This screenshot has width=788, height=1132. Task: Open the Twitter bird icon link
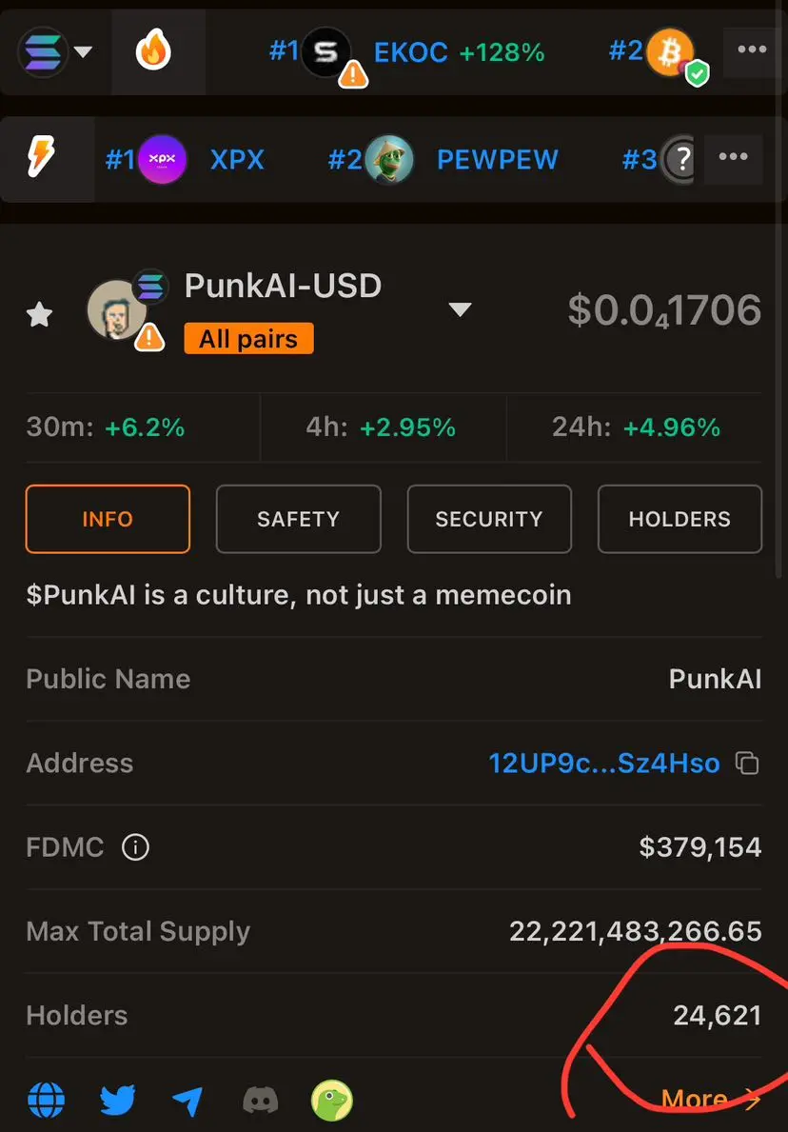(x=118, y=1101)
